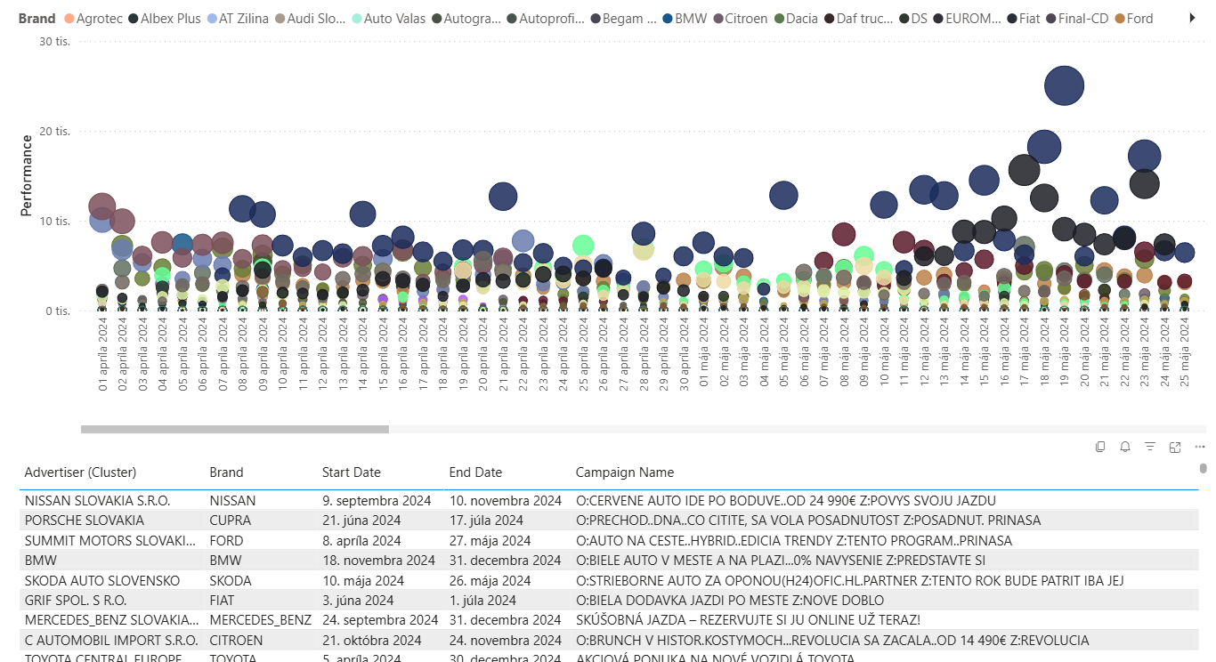Select the EUROM... legend entry
Image resolution: width=1216 pixels, height=662 pixels.
pos(968,19)
